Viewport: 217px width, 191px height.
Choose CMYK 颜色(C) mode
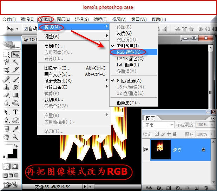click(134, 59)
